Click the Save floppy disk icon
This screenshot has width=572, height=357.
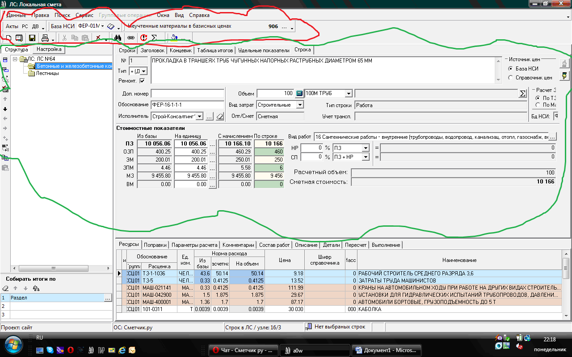32,38
